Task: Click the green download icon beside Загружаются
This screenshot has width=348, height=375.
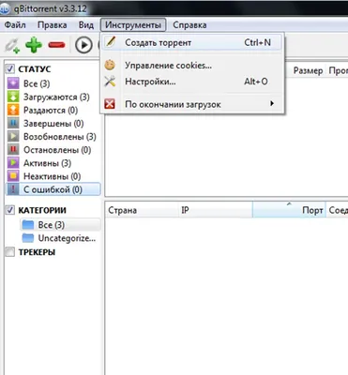Action: [13, 97]
